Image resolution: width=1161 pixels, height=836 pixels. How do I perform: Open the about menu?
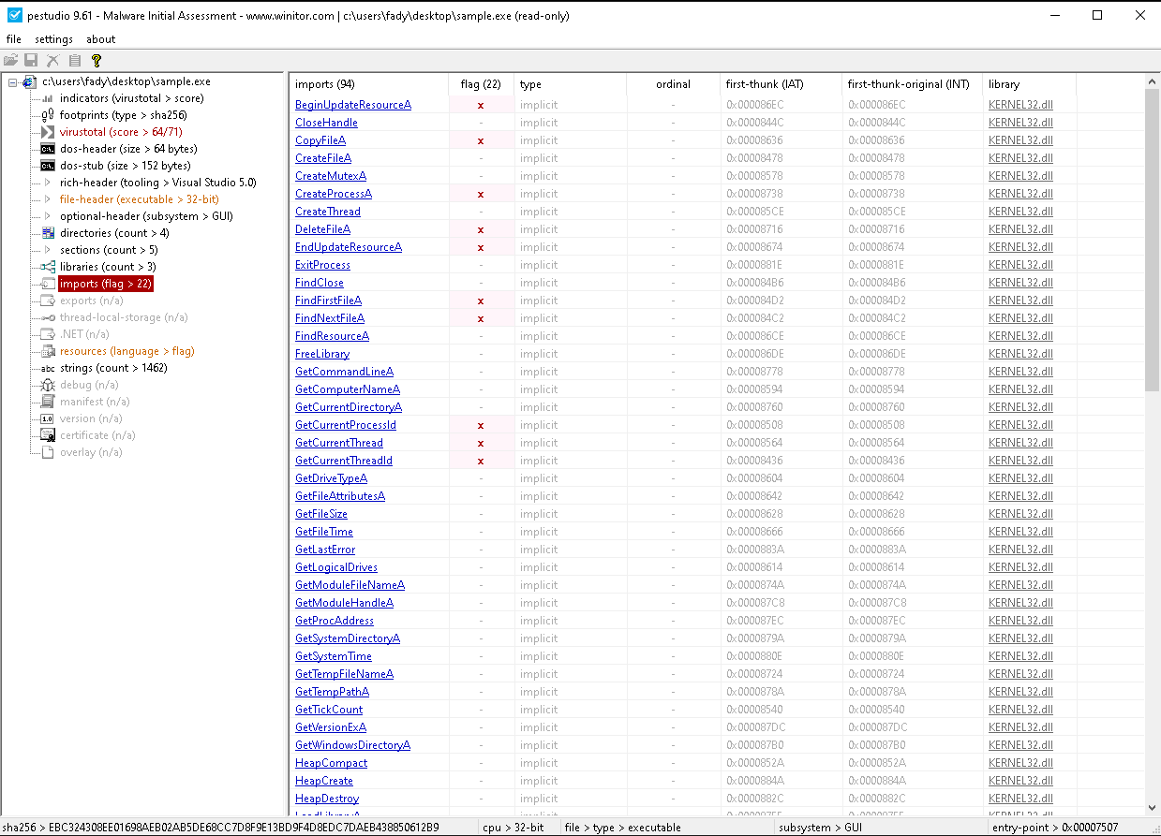click(x=101, y=39)
